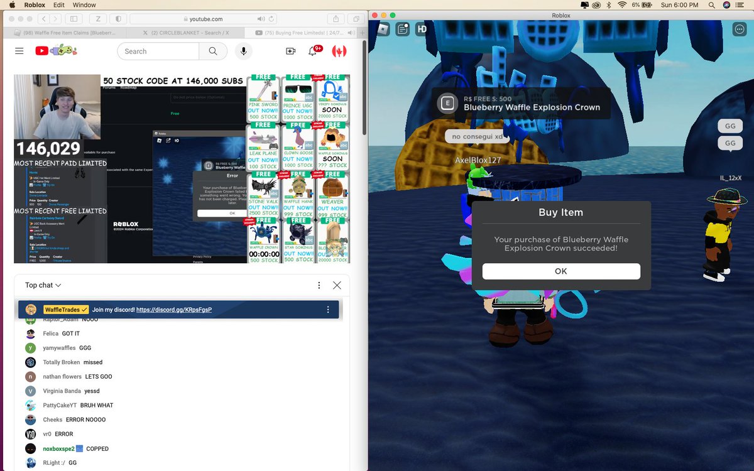Click the livestream video player
754x471 pixels.
[x=182, y=168]
